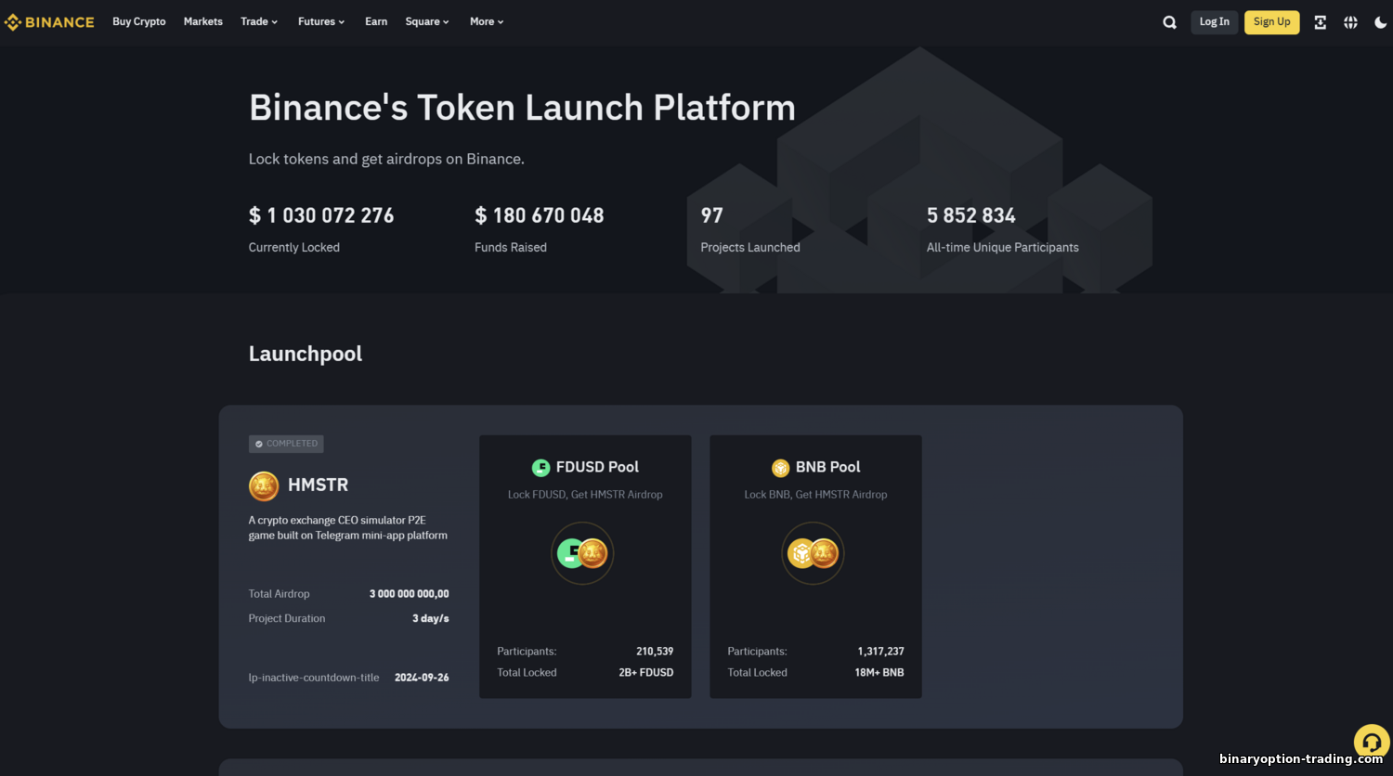Screen dimensions: 1393x776
Task: Click 'Lock BNB, Get HMSTR Airdrop' text
Action: pyautogui.click(x=815, y=495)
